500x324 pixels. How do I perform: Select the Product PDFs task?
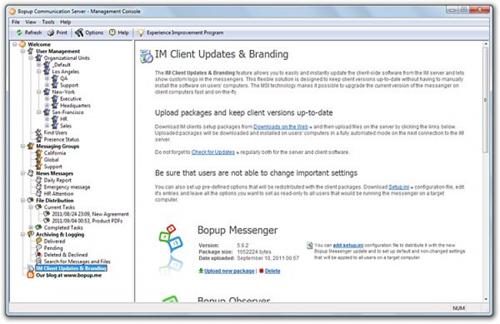click(x=87, y=221)
